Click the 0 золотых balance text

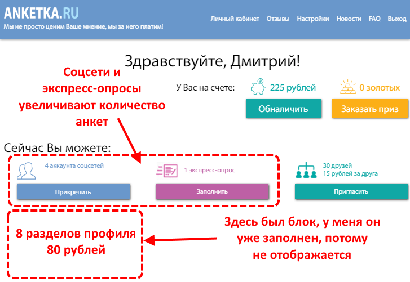coord(380,88)
